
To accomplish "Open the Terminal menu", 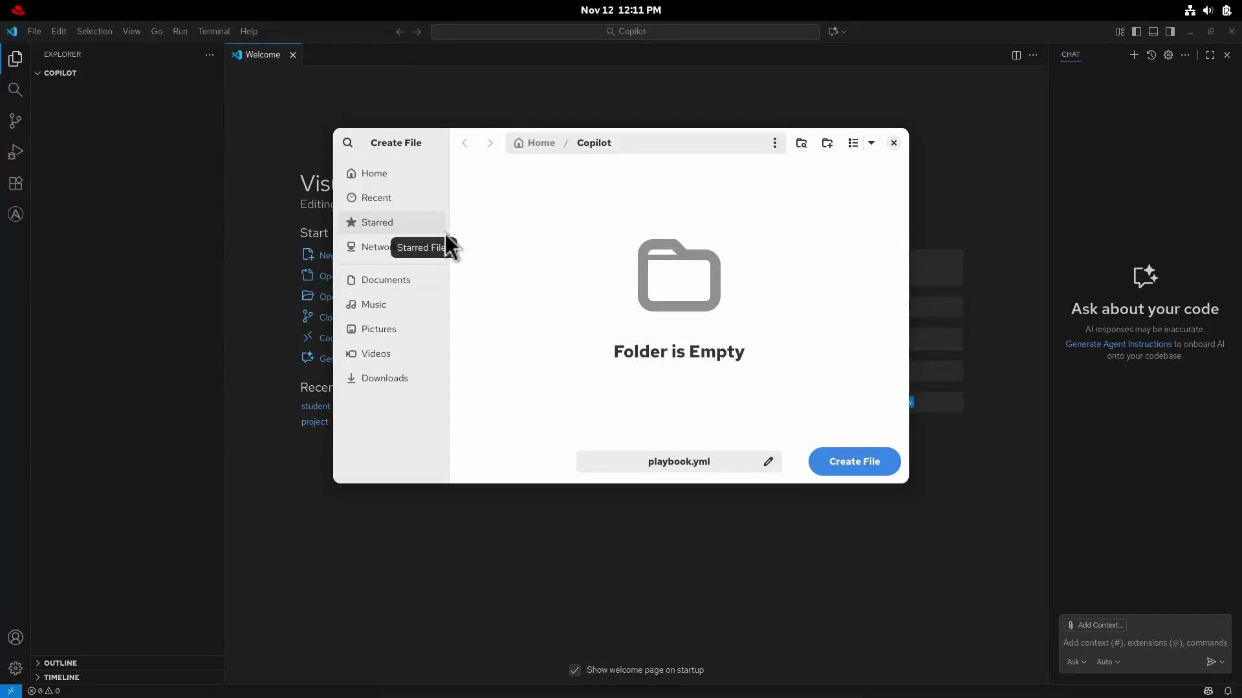I will pos(214,31).
